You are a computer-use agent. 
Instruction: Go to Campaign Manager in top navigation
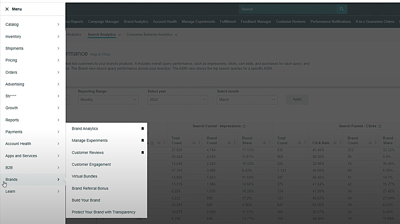[103, 22]
